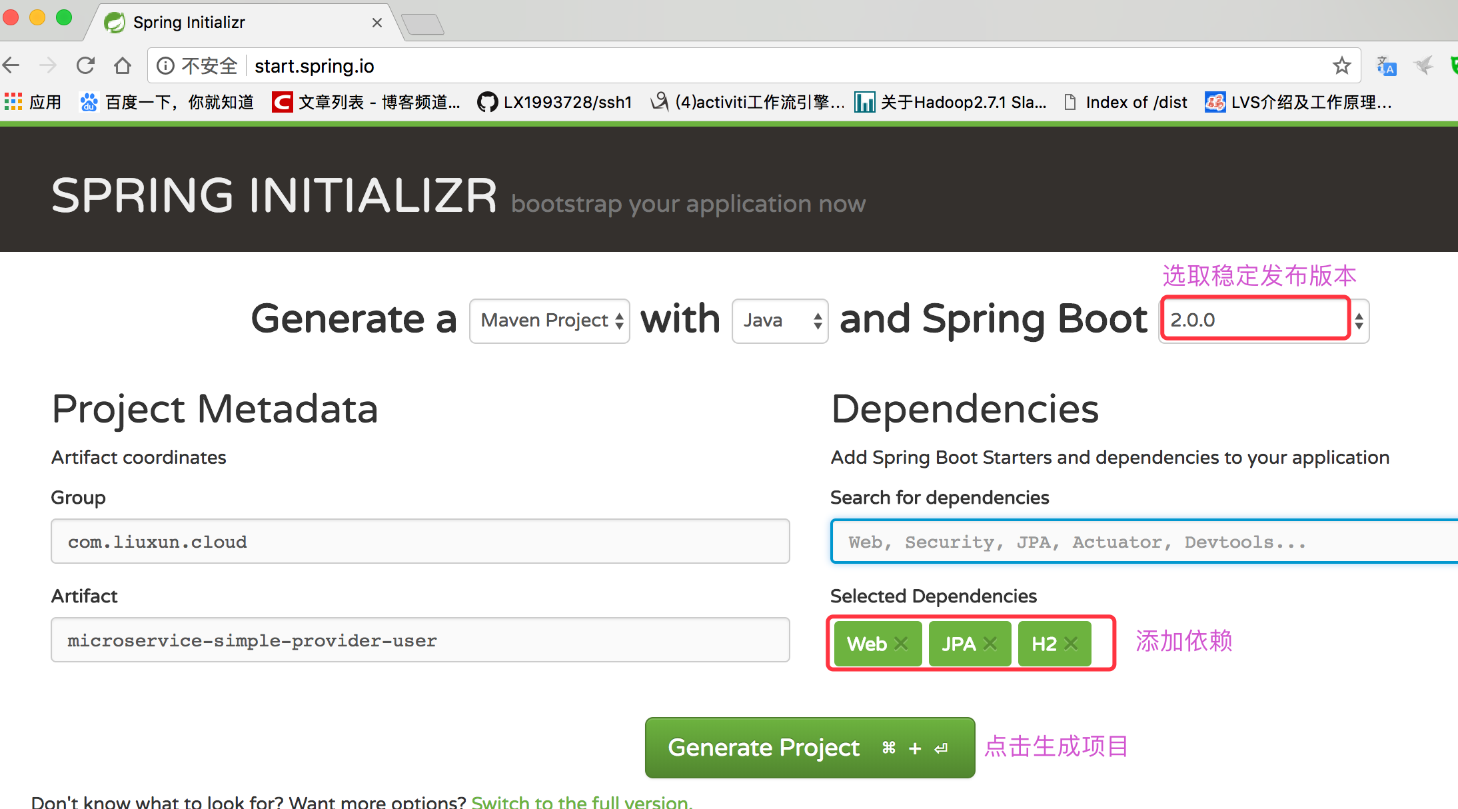Click the green shield extension icon
The image size is (1458, 809).
1453,65
